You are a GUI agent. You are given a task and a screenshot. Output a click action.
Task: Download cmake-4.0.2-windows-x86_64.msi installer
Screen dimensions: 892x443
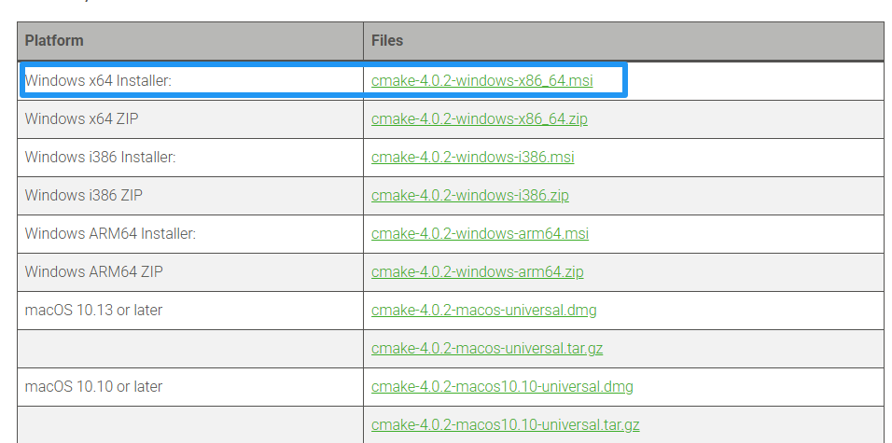tap(481, 81)
